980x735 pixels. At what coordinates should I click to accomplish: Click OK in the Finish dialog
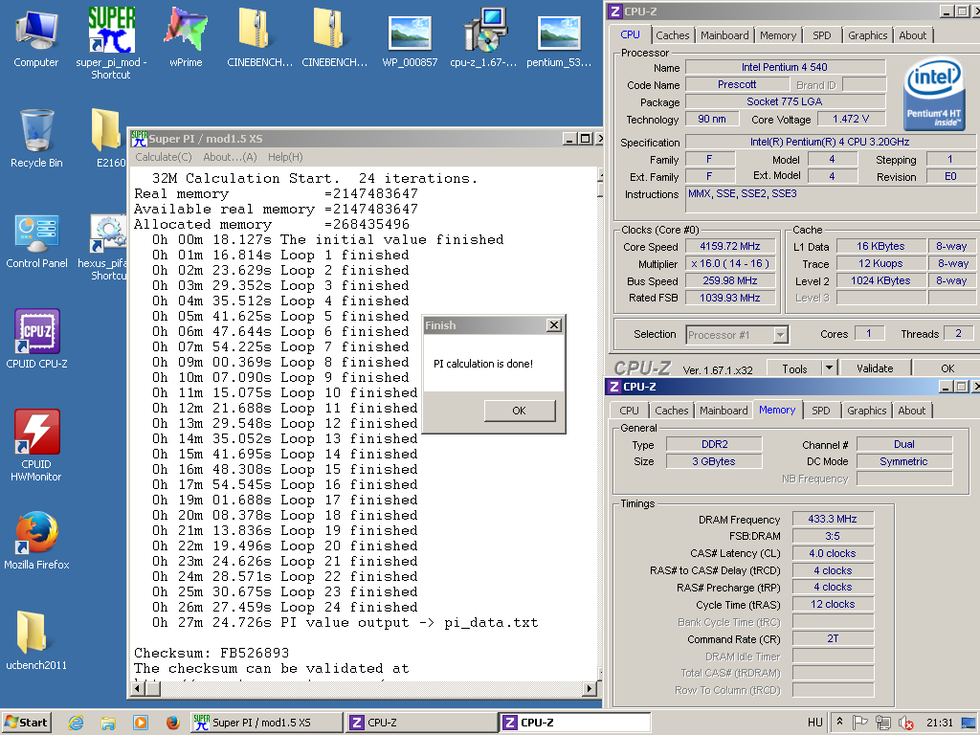tap(520, 411)
